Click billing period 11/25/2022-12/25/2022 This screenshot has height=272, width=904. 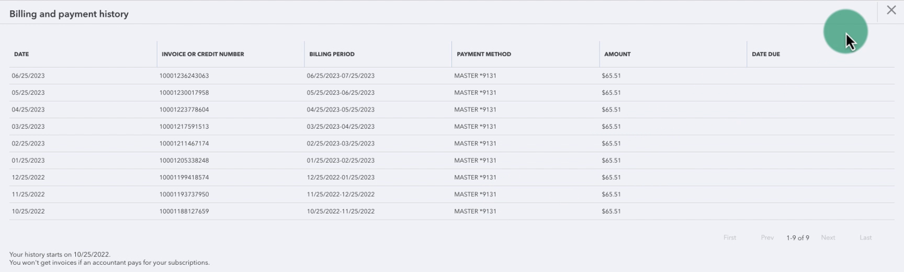[341, 194]
